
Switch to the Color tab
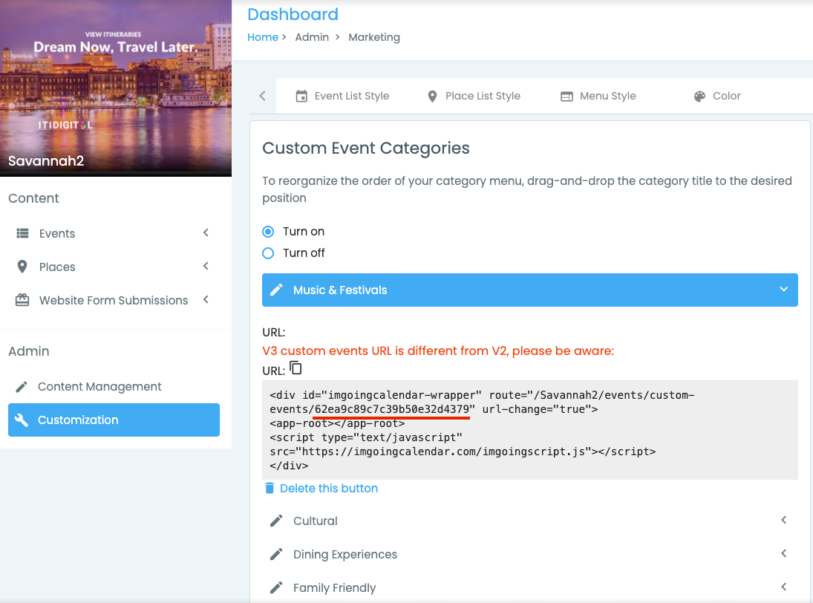718,96
